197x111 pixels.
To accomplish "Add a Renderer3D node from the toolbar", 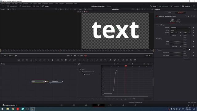I will 135,60.
